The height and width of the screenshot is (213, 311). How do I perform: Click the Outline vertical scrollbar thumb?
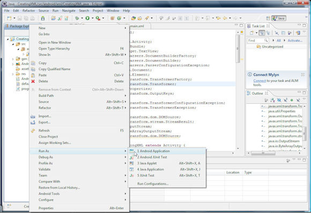click(x=304, y=133)
